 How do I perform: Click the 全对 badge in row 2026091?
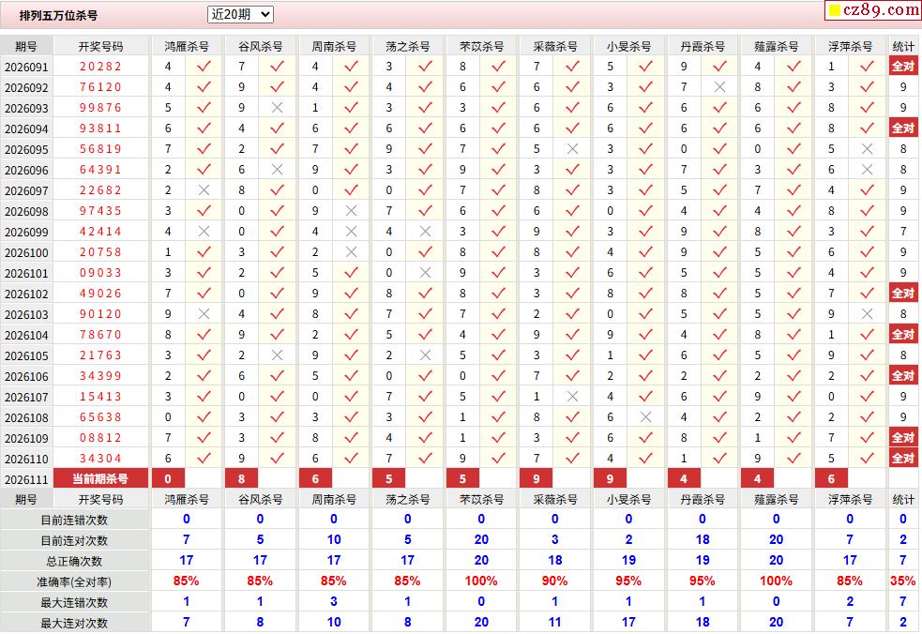[903, 67]
